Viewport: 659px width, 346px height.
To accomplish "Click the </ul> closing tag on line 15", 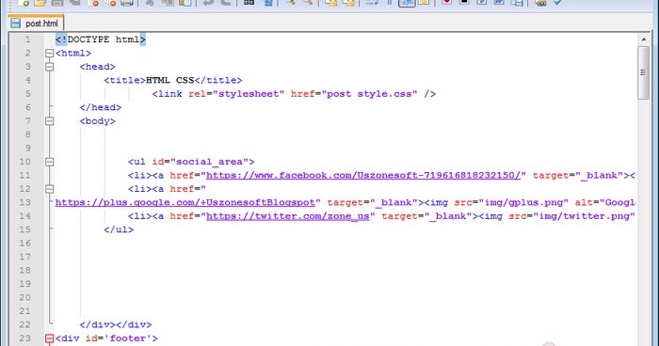I will pyautogui.click(x=119, y=229).
